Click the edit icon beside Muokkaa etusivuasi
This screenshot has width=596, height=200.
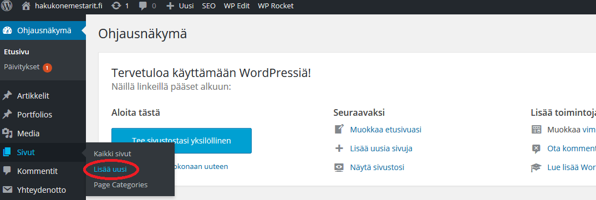tap(339, 130)
